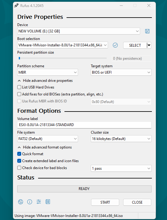Click the checksum checkmark icon beside Boot selection
167x220 pixels.
pos(115,45)
